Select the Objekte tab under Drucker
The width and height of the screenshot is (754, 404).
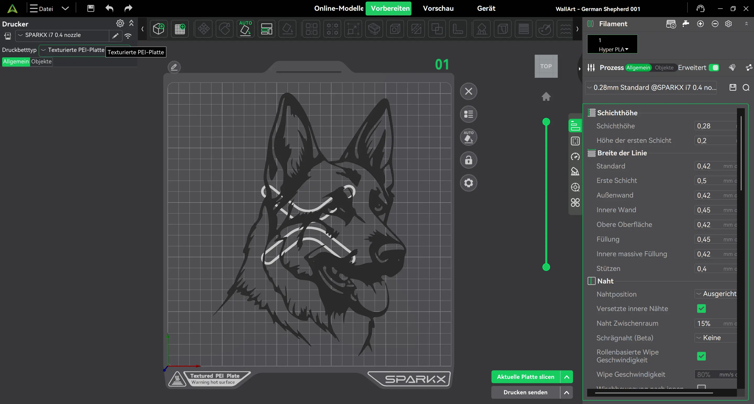click(x=41, y=62)
